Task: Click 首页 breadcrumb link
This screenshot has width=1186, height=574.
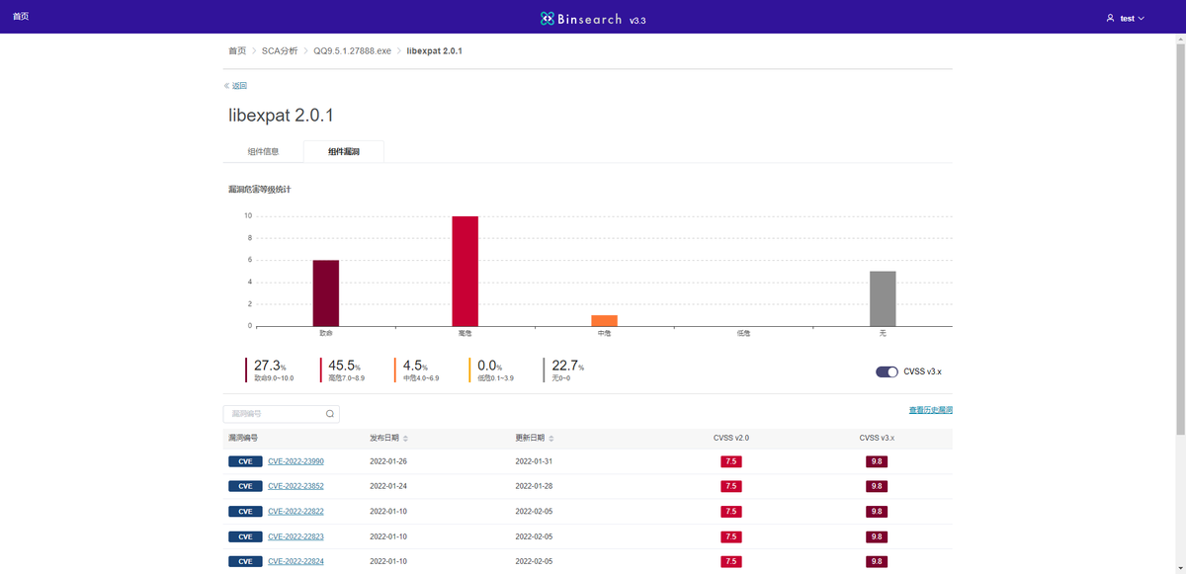Action: tap(237, 50)
